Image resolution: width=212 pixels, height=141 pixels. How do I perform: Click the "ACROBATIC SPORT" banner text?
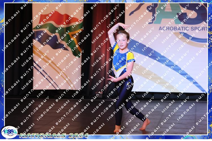coord(183,28)
